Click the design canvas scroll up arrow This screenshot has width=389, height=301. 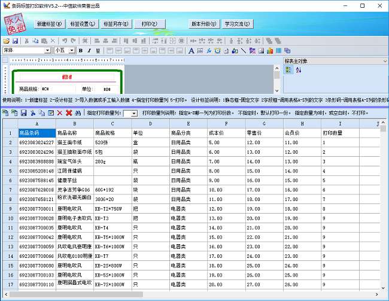pyautogui.click(x=277, y=68)
